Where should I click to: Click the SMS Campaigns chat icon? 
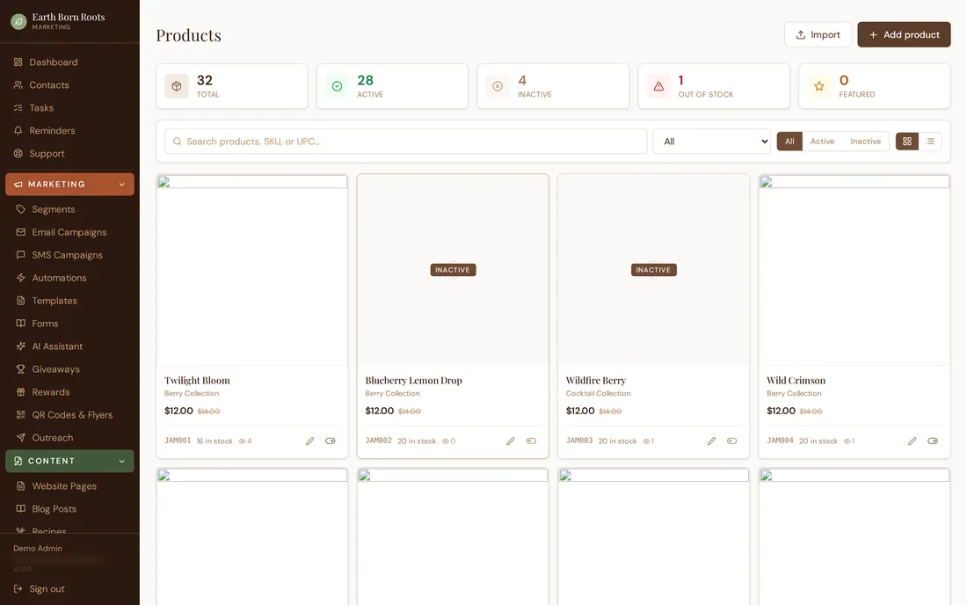(x=21, y=255)
